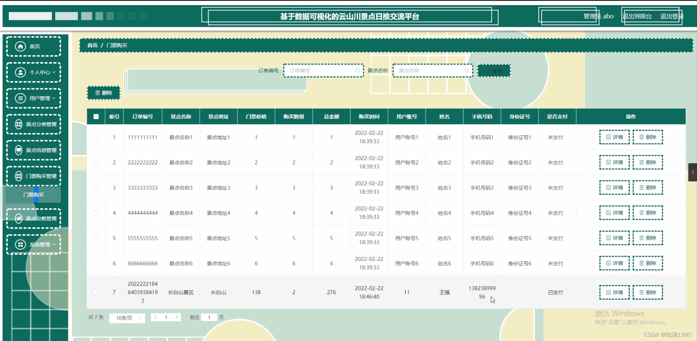
Task: Click page number 1 in pagination
Action: pos(166,317)
